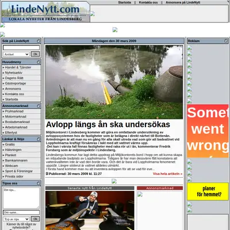Focus the Ditt tips text area
The height and width of the screenshot is (230, 230).
point(21,198)
